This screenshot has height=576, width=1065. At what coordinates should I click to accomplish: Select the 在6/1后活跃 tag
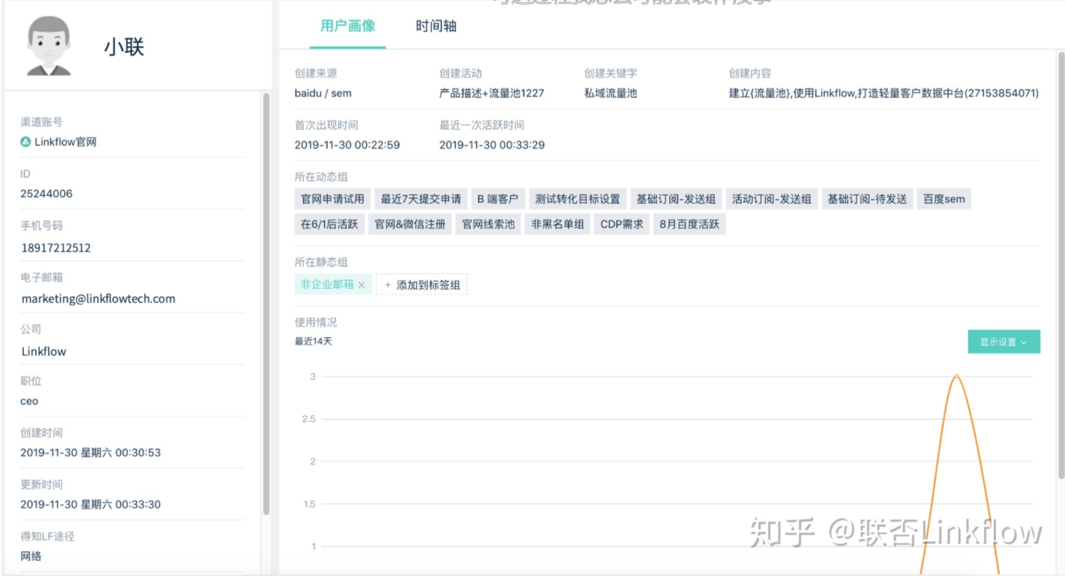(x=329, y=224)
